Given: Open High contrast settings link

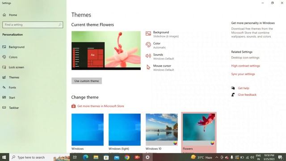Looking at the screenshot, I should click(x=245, y=66).
